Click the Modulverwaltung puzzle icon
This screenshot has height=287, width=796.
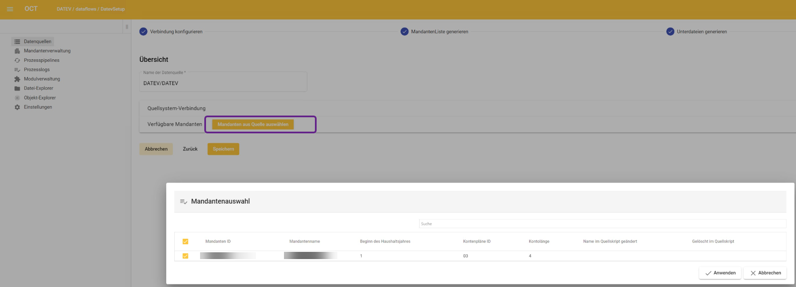click(x=17, y=79)
